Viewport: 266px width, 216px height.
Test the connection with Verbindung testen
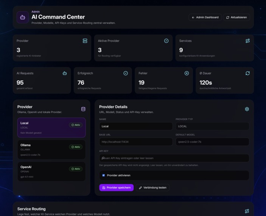click(x=152, y=188)
